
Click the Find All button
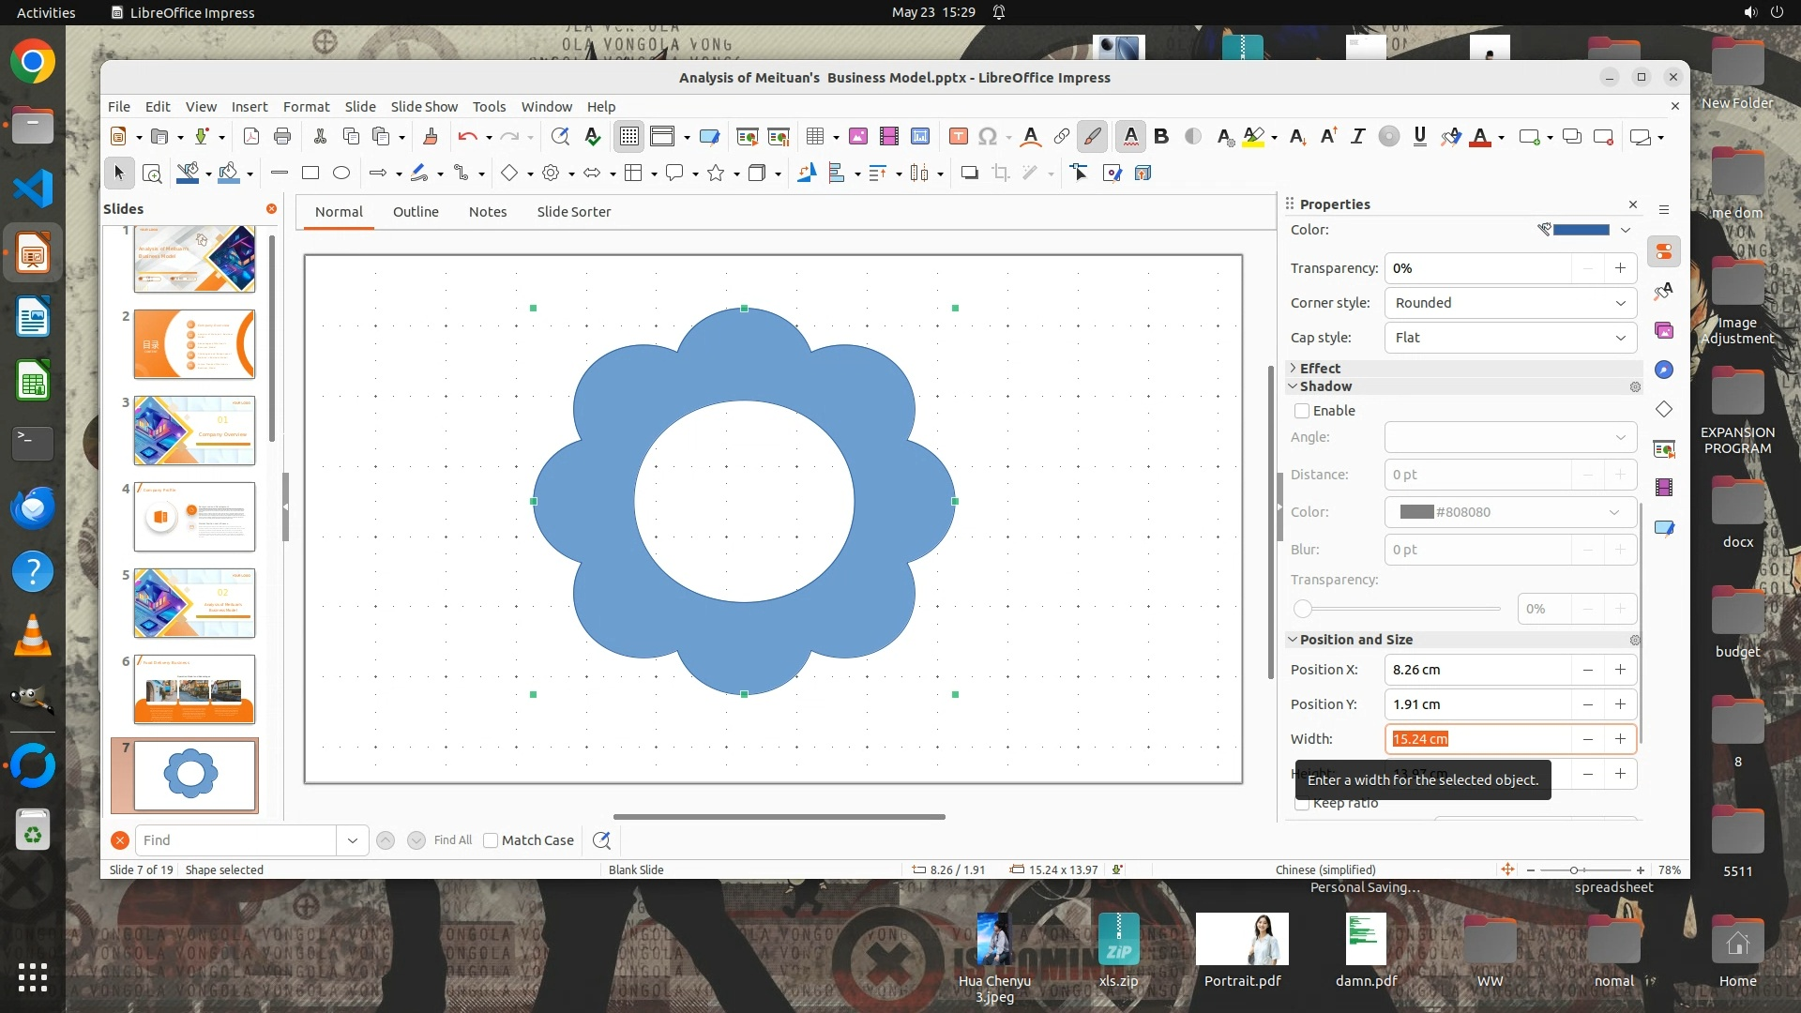[453, 840]
